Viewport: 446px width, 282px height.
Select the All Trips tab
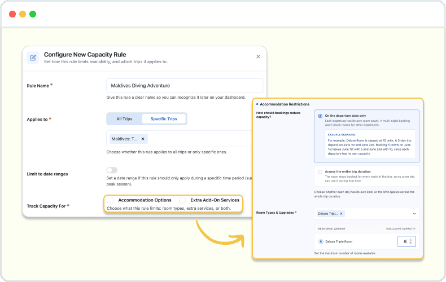coord(124,119)
